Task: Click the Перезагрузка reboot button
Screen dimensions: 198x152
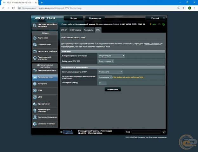Action: (x=95, y=18)
